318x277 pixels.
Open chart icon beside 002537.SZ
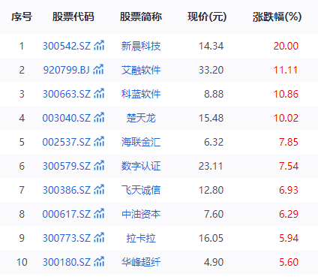tap(99, 141)
